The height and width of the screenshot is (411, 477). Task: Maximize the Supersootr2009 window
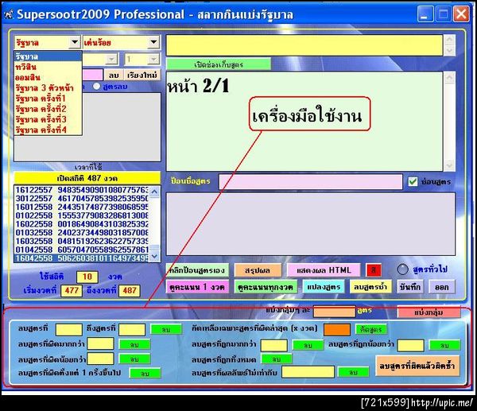pos(444,14)
